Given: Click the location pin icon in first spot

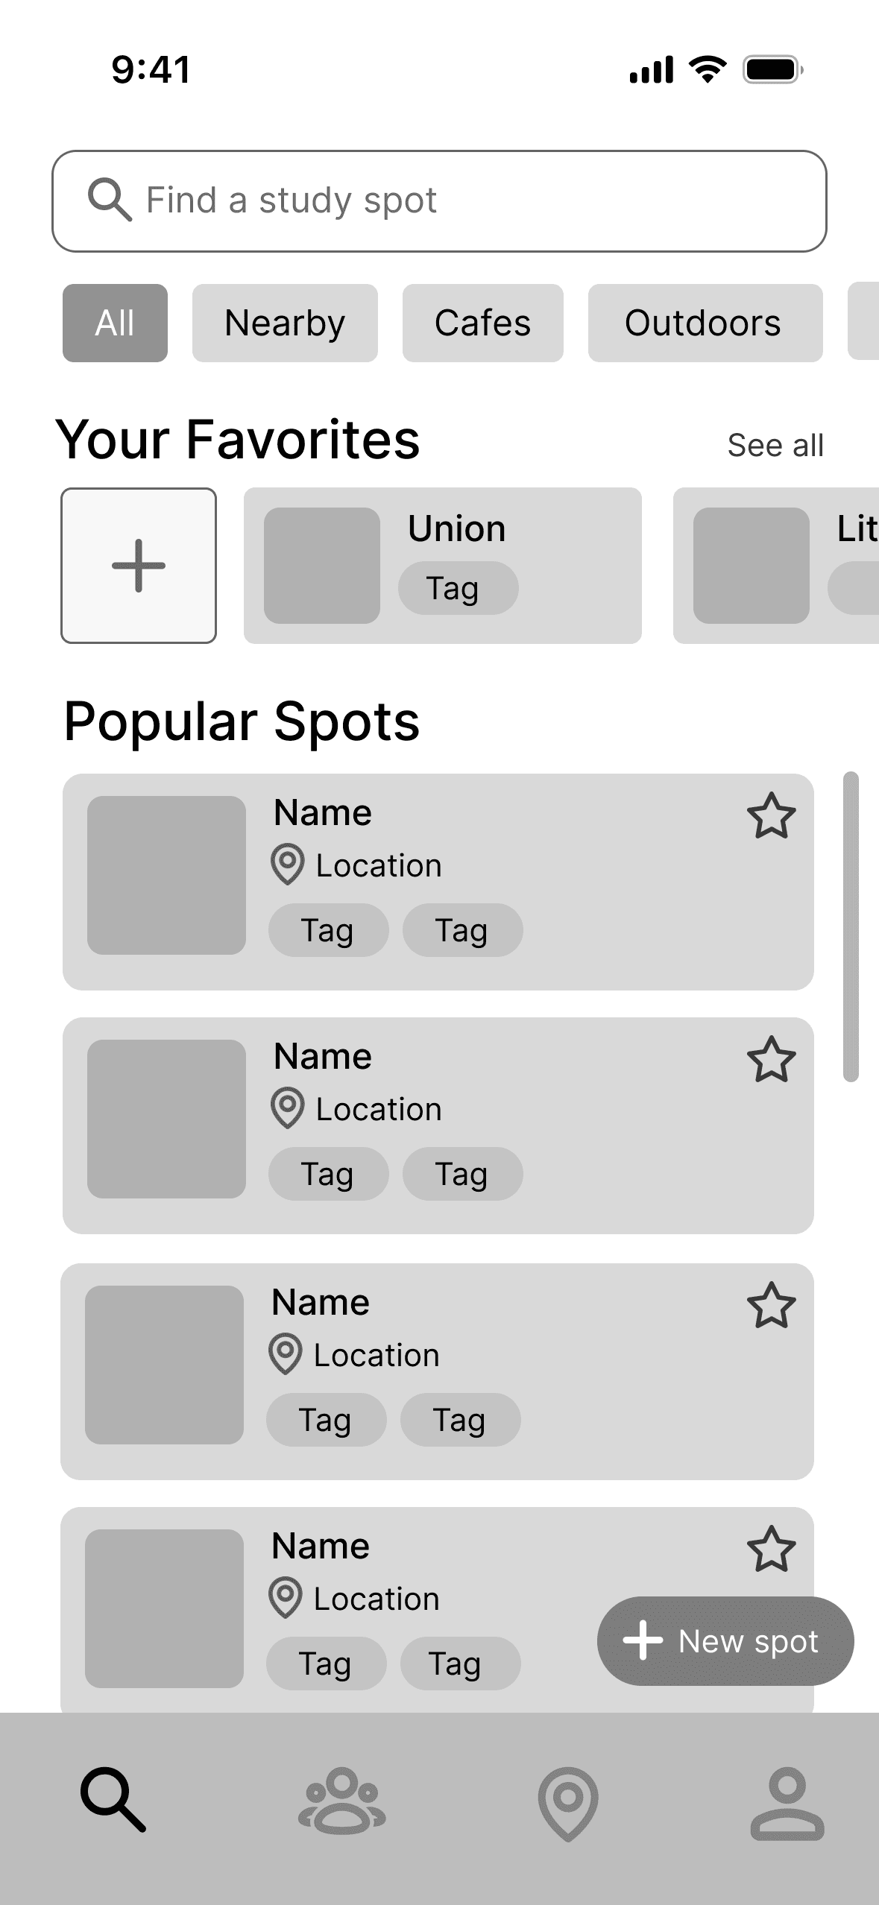Looking at the screenshot, I should (287, 865).
